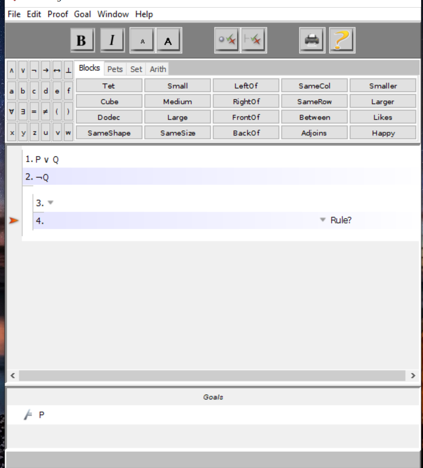Image resolution: width=423 pixels, height=468 pixels.
Task: Click the verify step check icon
Action: [x=227, y=40]
